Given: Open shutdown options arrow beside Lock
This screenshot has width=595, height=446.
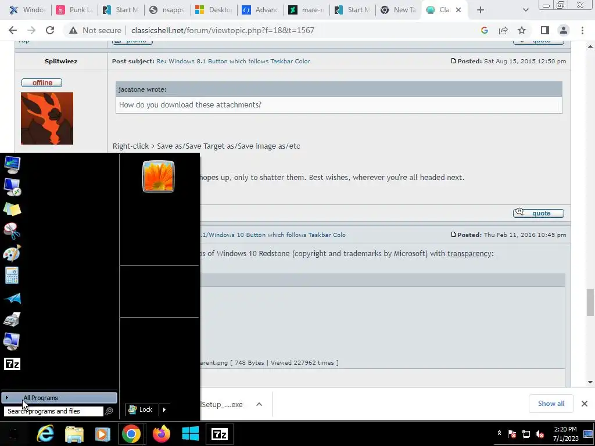Looking at the screenshot, I should (x=164, y=409).
